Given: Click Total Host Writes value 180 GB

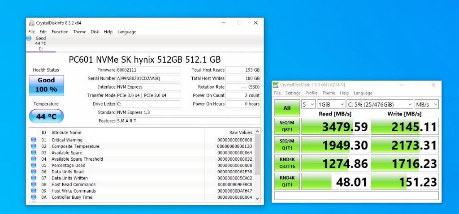Looking at the screenshot, I should point(243,78).
